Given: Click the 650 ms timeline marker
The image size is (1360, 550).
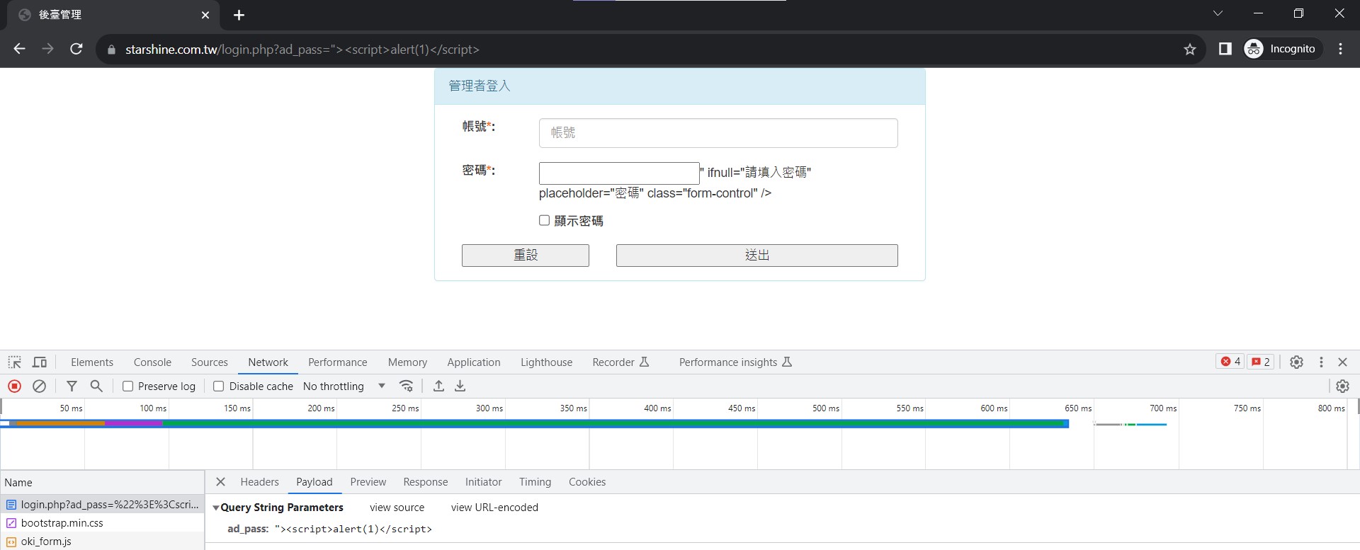Looking at the screenshot, I should point(1078,408).
